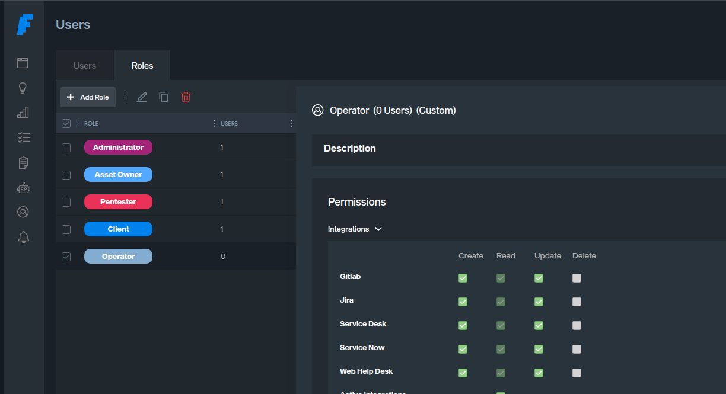The width and height of the screenshot is (726, 394).
Task: Switch to the Users tab
Action: (85, 66)
